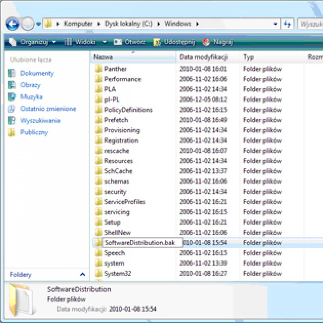Select Dysk lokalny (C:) in breadcrumb

pos(128,24)
